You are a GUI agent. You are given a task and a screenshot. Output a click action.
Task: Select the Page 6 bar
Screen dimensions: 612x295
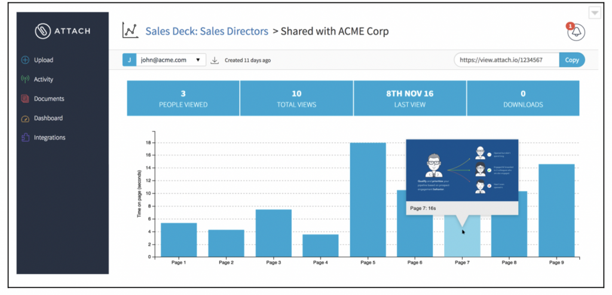415,235
